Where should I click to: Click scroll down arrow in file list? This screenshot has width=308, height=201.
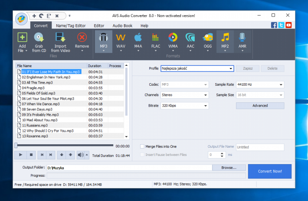pyautogui.click(x=126, y=137)
